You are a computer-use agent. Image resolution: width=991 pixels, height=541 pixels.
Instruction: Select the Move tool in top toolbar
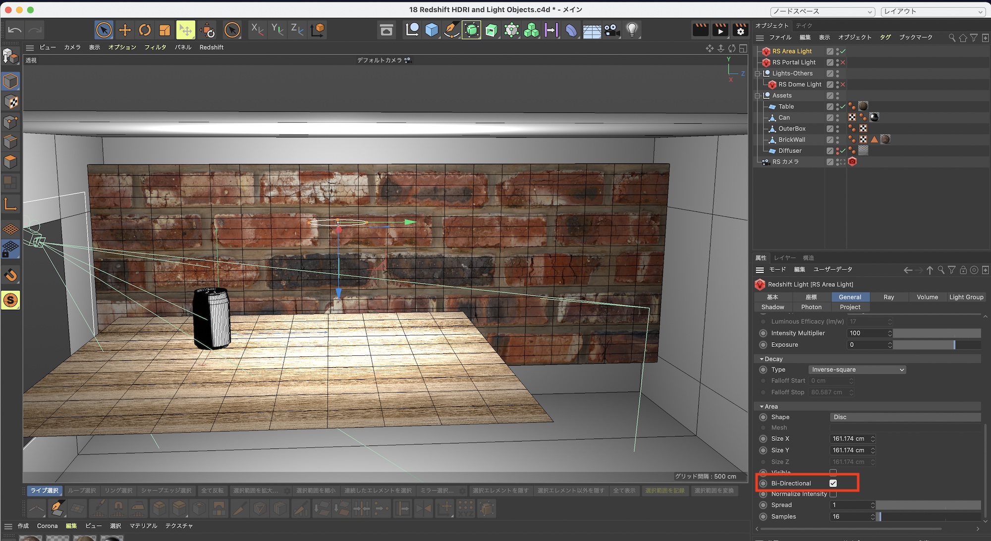125,30
